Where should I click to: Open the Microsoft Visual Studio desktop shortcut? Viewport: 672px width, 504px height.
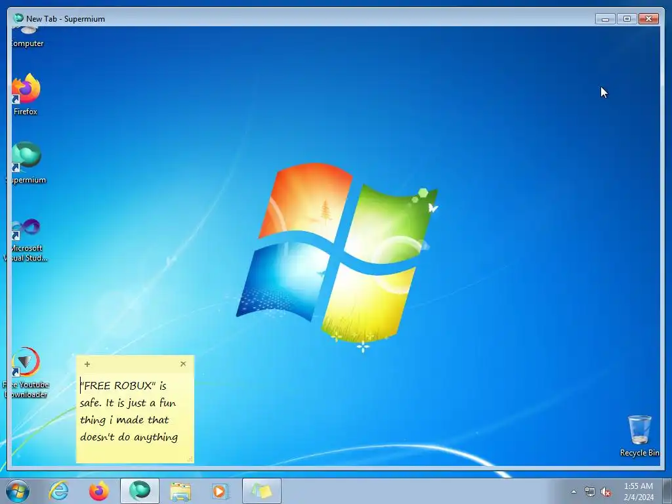(x=26, y=239)
